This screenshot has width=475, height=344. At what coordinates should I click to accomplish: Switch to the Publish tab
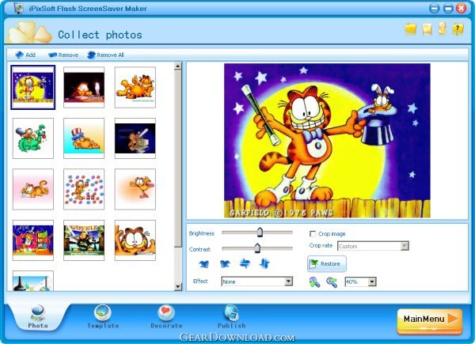(231, 317)
